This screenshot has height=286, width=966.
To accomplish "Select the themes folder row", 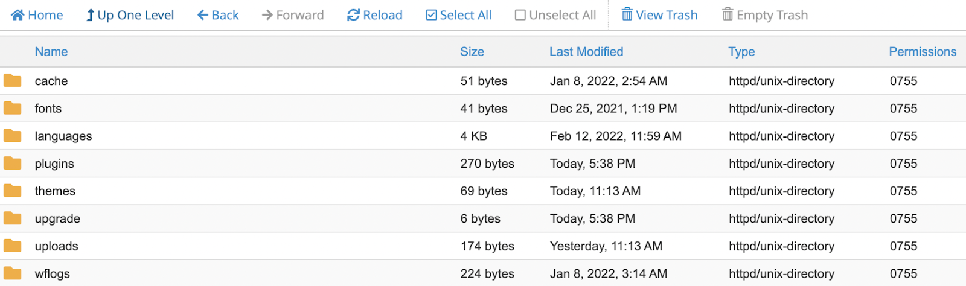I will [x=483, y=191].
